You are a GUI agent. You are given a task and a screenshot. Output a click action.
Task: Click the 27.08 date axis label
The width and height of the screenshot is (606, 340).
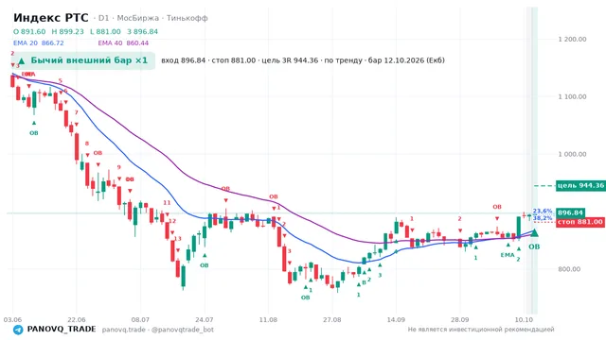point(332,319)
